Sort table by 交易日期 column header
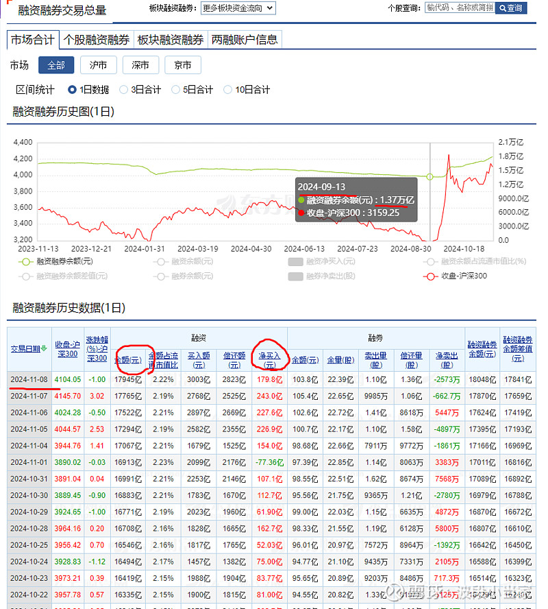This screenshot has width=548, height=609. coord(25,349)
